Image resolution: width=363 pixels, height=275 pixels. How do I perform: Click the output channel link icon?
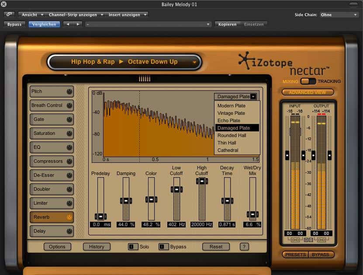point(322,240)
